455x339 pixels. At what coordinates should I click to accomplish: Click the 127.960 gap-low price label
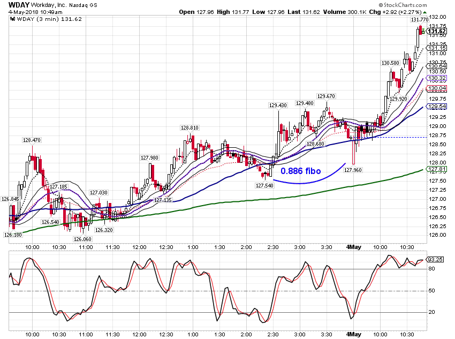[x=353, y=170]
